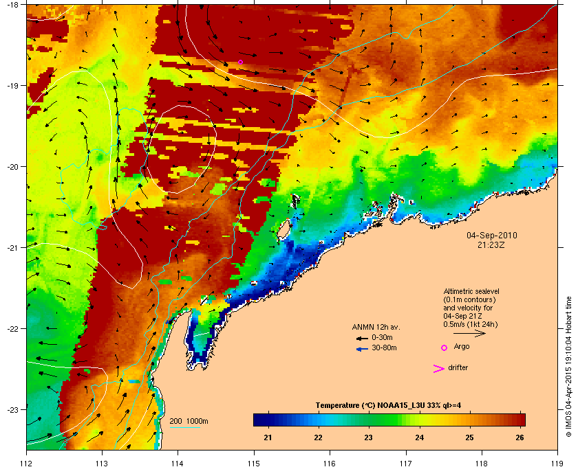The image size is (578, 467).
Task: Click the IMOS copyright timestamp text
Action: point(568,367)
